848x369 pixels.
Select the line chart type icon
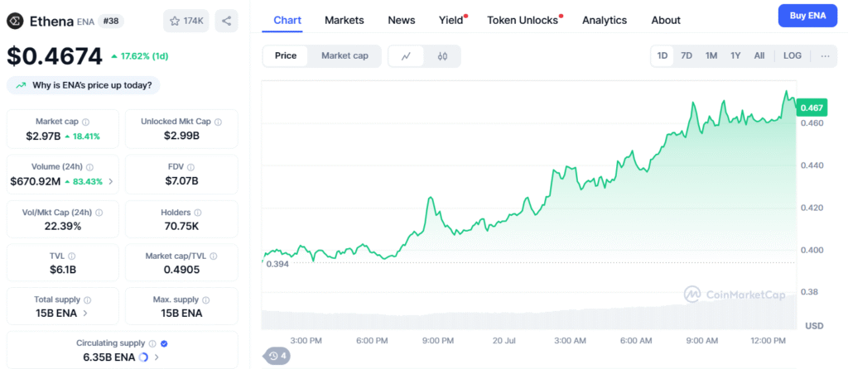[406, 56]
